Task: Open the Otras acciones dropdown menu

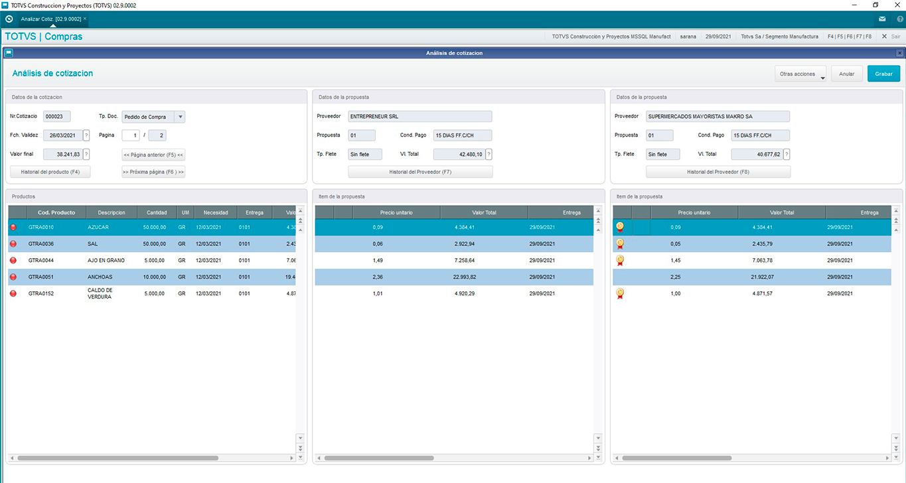Action: coord(800,74)
